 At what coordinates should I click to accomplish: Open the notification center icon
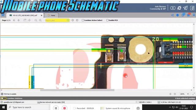click(191, 107)
